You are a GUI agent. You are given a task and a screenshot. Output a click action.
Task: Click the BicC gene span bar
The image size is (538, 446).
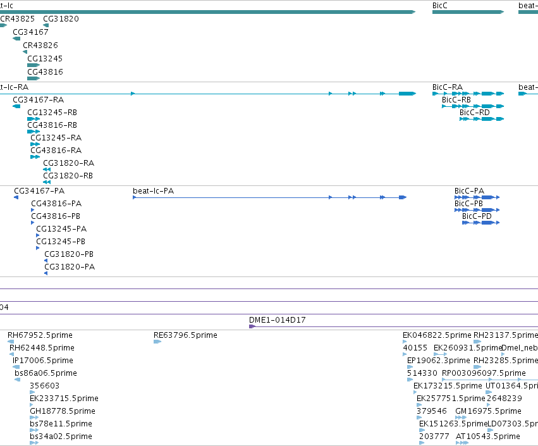point(468,12)
